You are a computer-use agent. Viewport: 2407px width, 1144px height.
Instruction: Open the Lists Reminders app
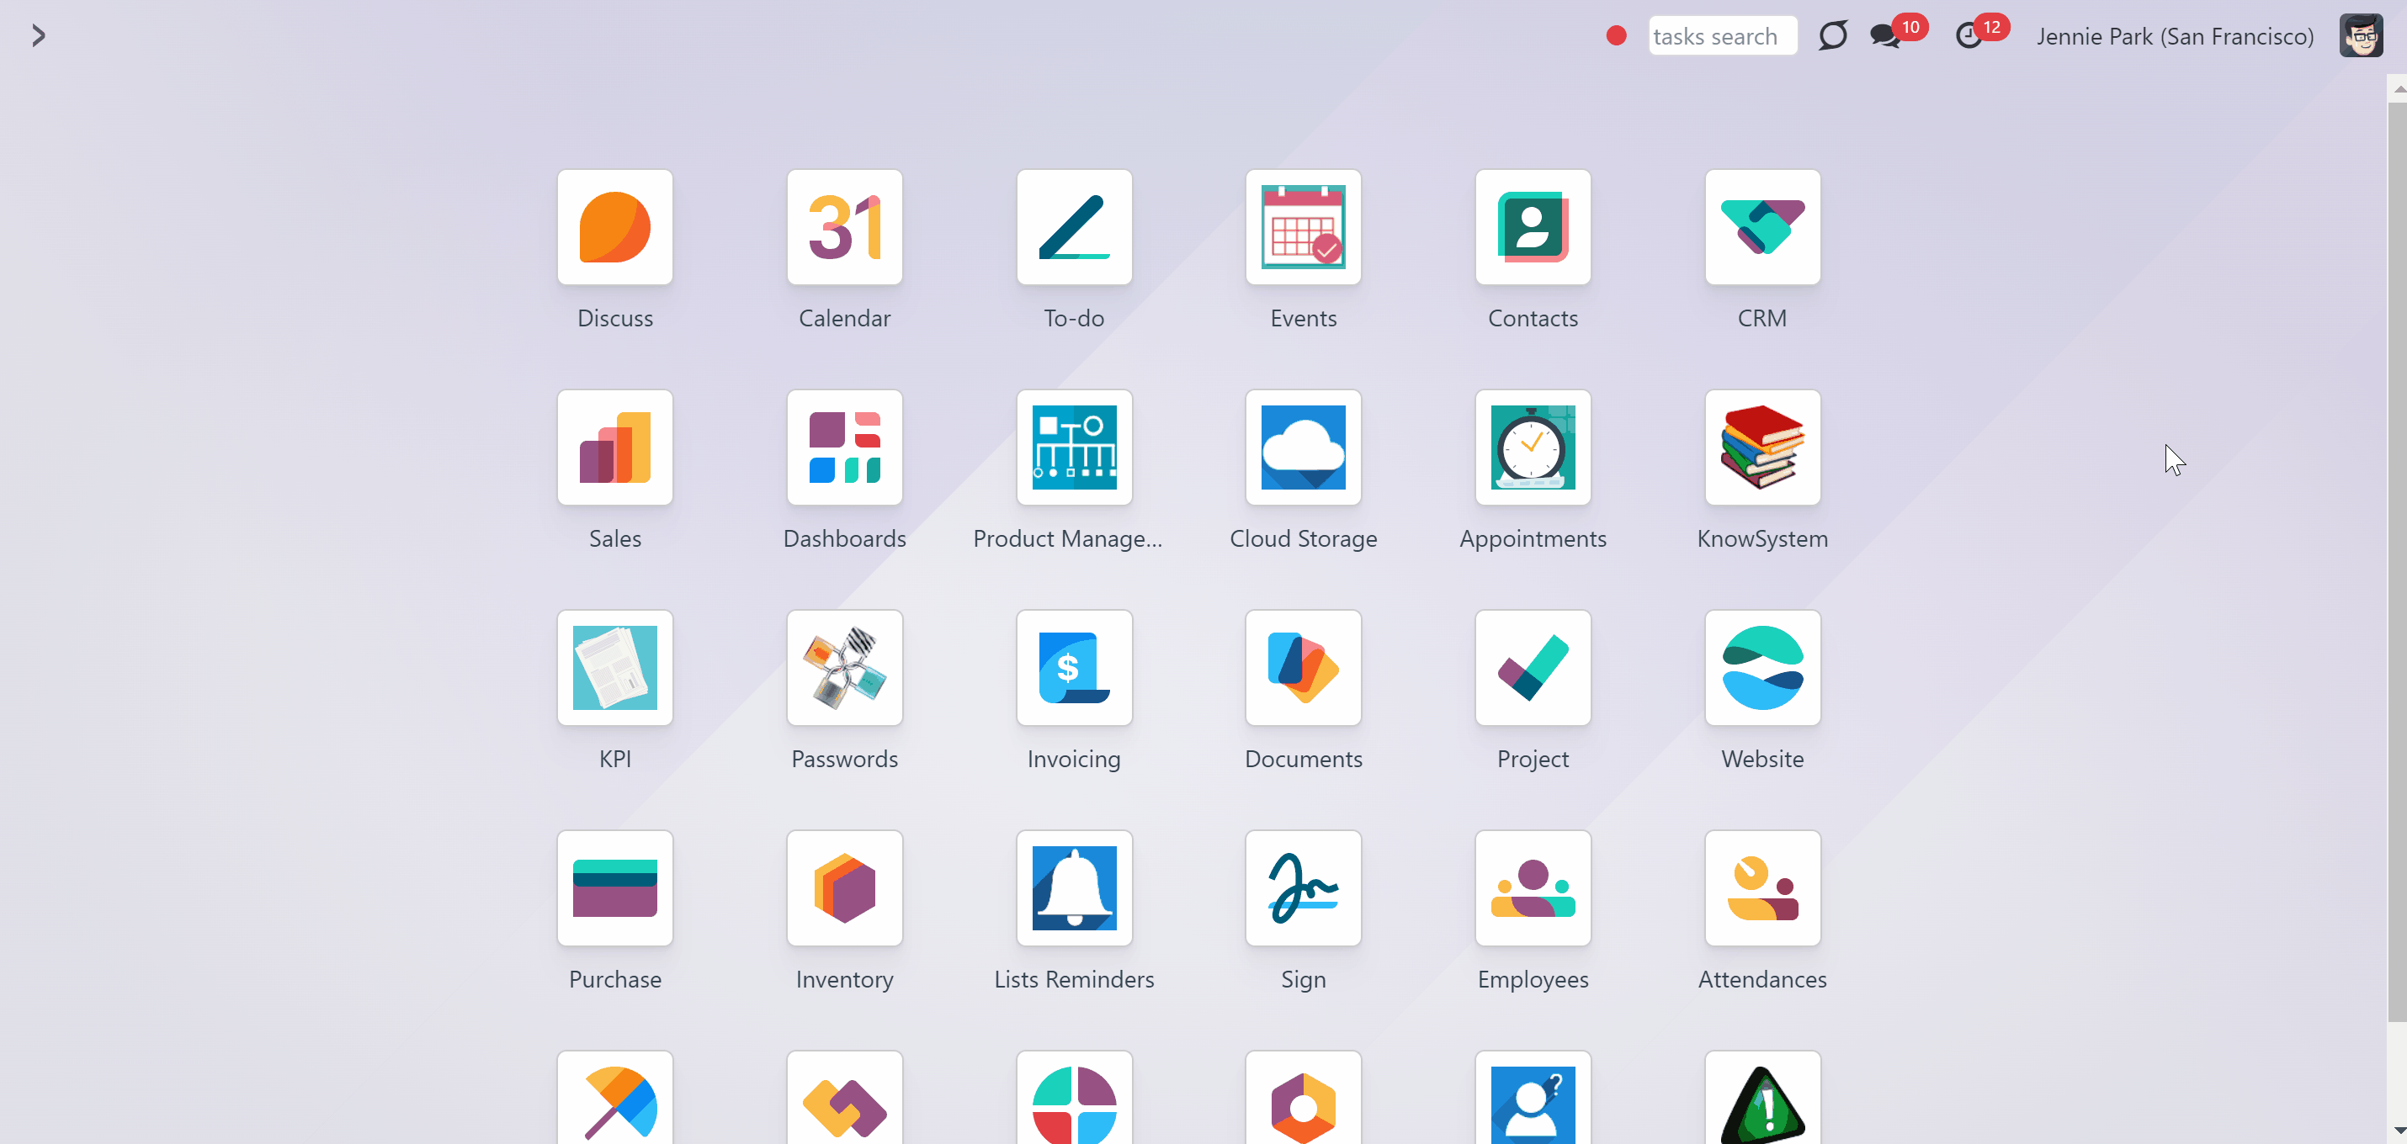pos(1075,888)
